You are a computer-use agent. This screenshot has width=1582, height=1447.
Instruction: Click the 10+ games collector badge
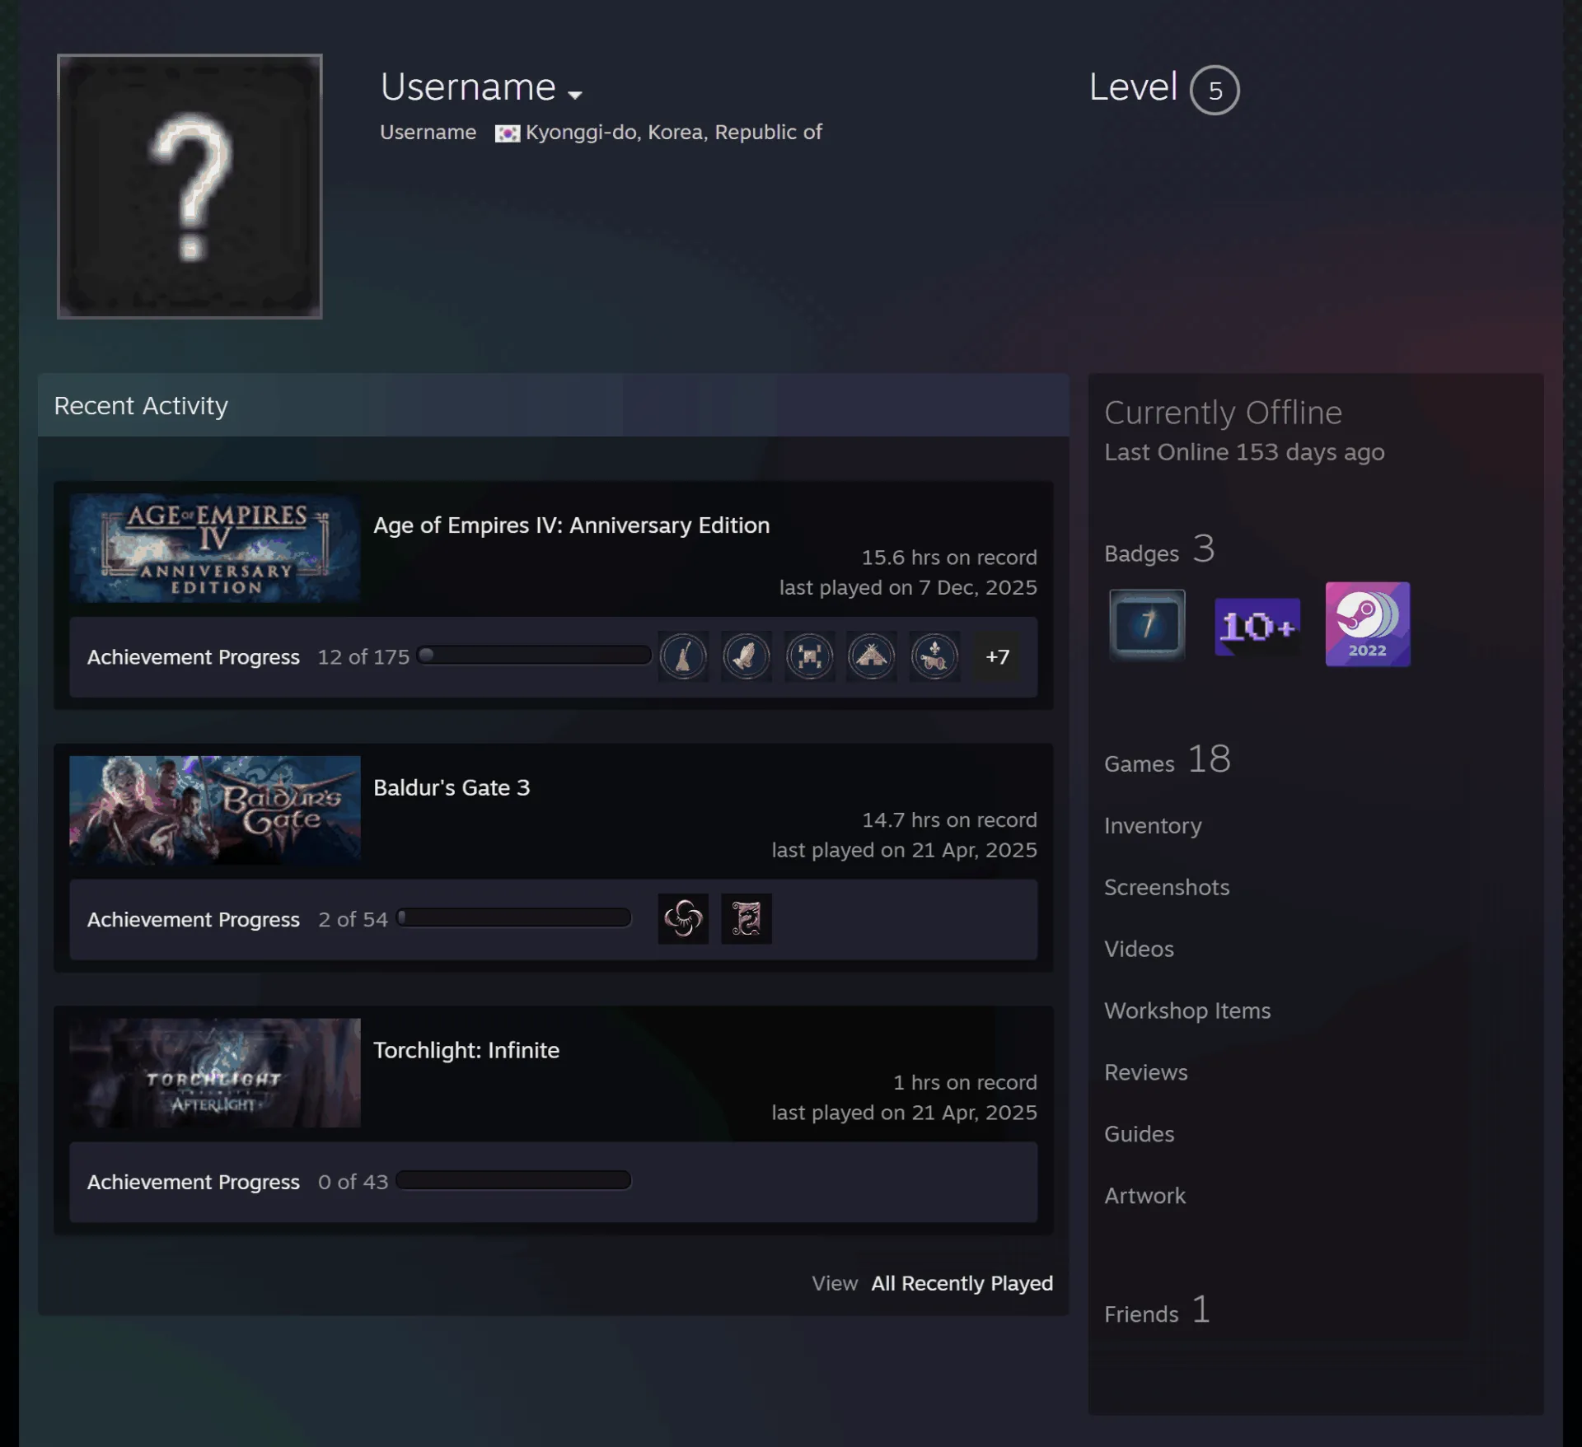coord(1257,627)
